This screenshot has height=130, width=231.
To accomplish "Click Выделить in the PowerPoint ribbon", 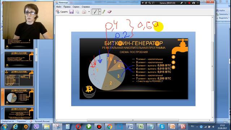I will [x=223, y=18].
